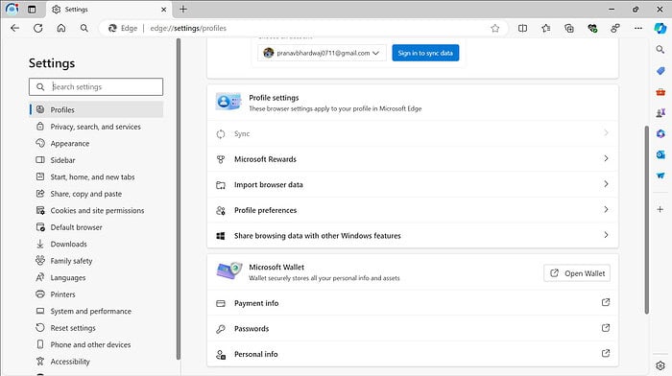Go back using the browser back arrow
672x376 pixels.
(x=15, y=28)
